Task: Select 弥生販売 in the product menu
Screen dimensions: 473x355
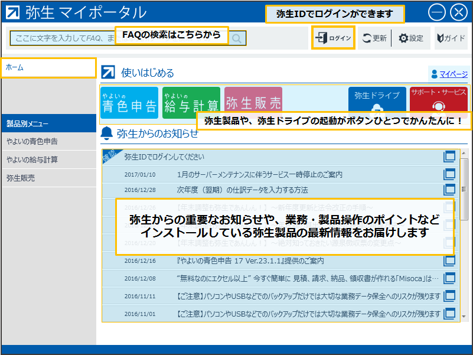Action: [49, 178]
